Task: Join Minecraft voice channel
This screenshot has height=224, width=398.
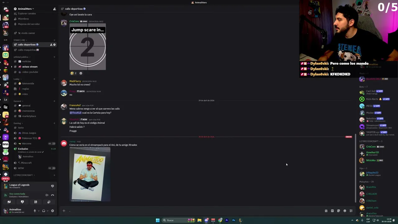Action: (x=34, y=163)
